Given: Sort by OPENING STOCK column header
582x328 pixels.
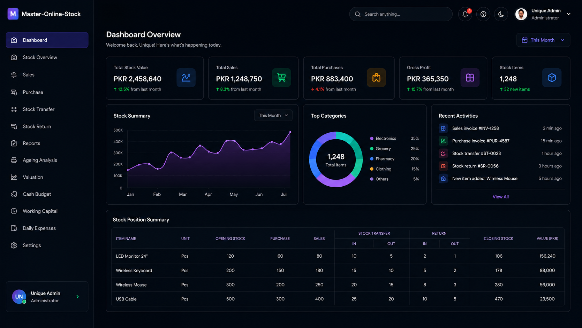Looking at the screenshot, I should (x=230, y=239).
